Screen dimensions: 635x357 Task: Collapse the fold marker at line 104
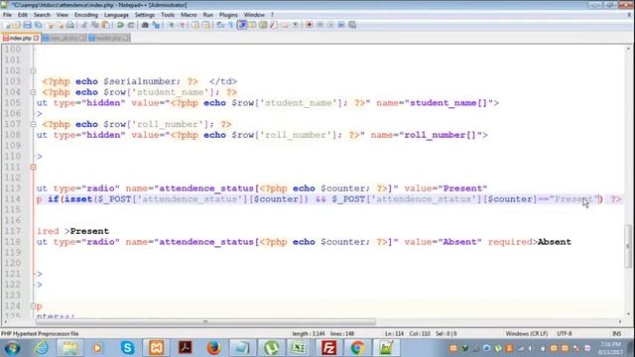pyautogui.click(x=33, y=92)
